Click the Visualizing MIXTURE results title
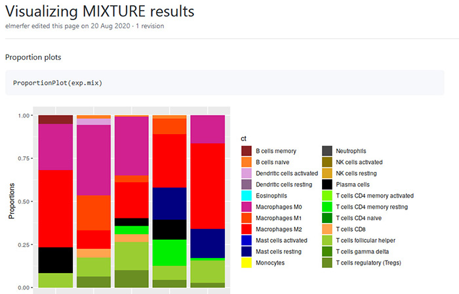The height and width of the screenshot is (294, 459). (x=100, y=12)
